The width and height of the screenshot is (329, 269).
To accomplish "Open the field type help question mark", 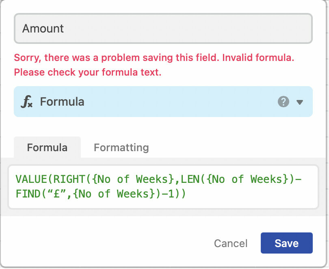I will (x=283, y=102).
